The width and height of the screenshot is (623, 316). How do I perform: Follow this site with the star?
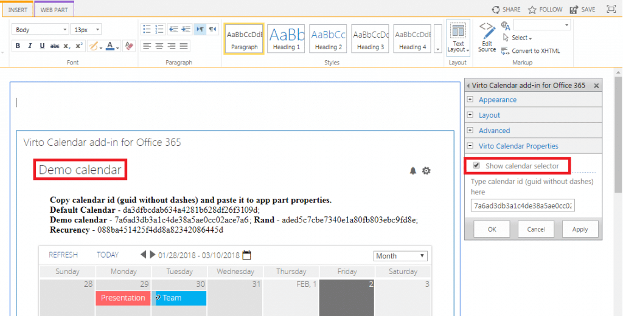[545, 9]
